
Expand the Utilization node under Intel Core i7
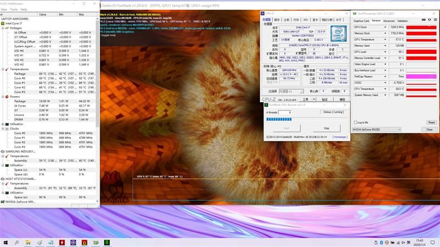coord(3,124)
